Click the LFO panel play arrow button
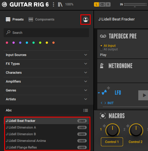Image resolution: width=148 pixels, height=151 pixels. 143,95
